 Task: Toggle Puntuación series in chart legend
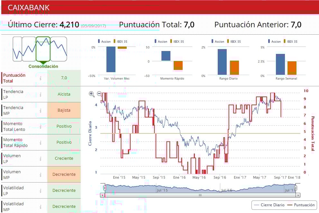click(x=301, y=205)
